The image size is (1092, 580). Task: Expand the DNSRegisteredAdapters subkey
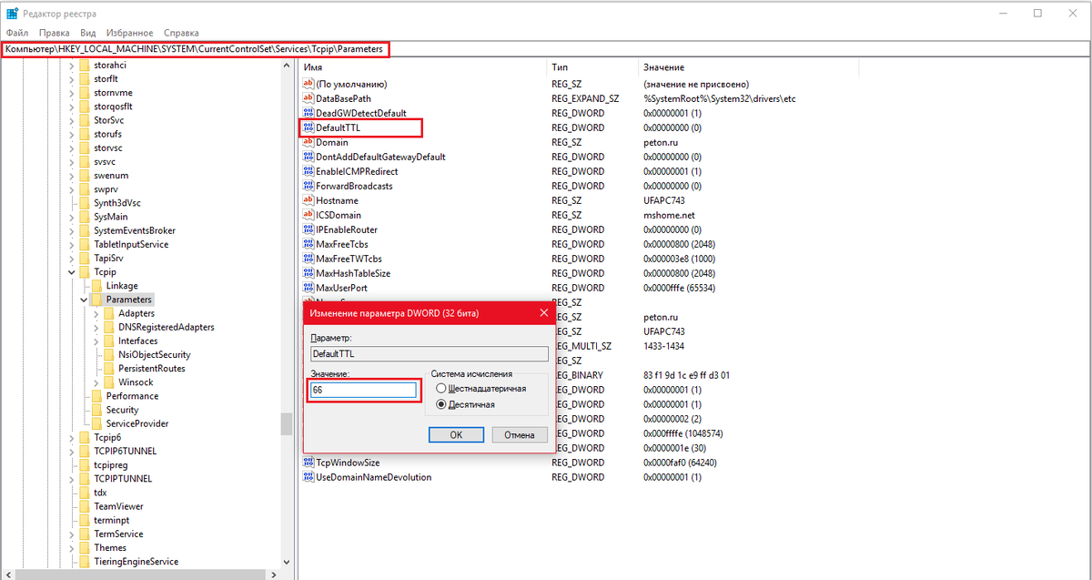point(97,327)
